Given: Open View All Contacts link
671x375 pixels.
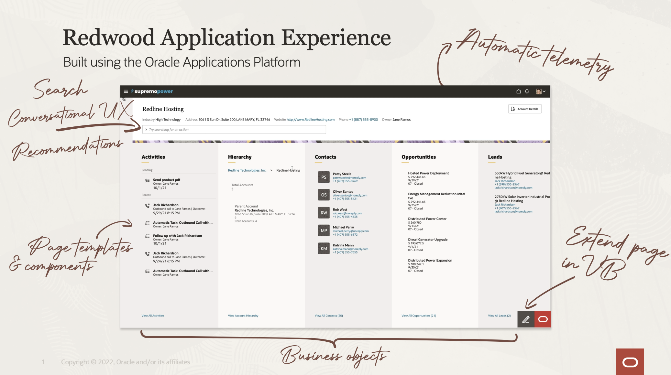Looking at the screenshot, I should pyautogui.click(x=329, y=316).
